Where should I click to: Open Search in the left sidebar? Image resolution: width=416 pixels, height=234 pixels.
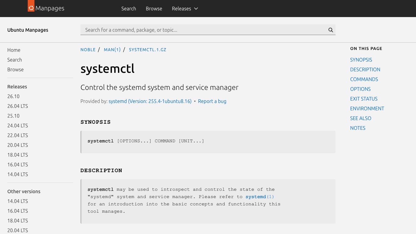[15, 60]
